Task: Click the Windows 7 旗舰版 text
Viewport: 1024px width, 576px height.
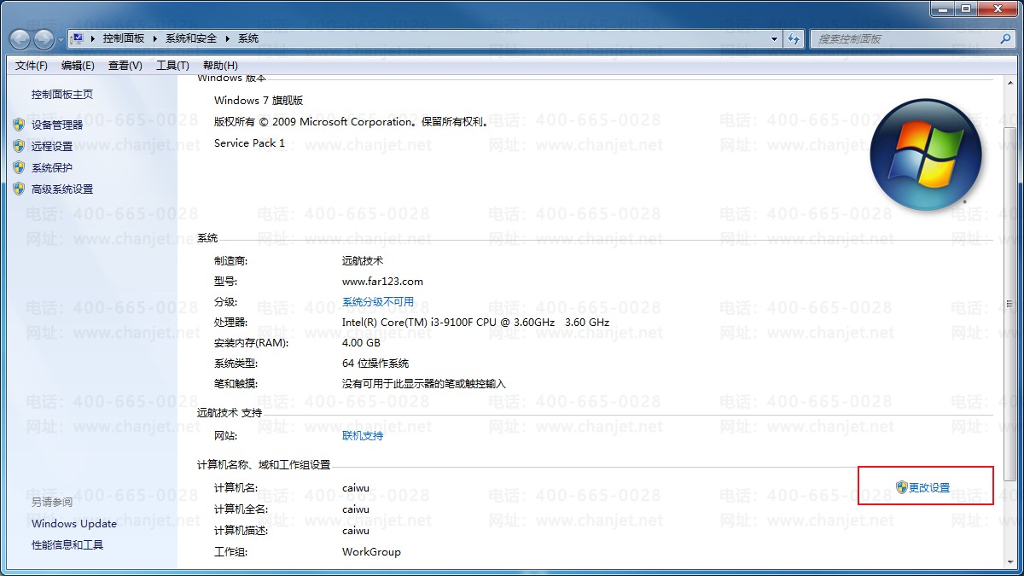Action: click(259, 101)
